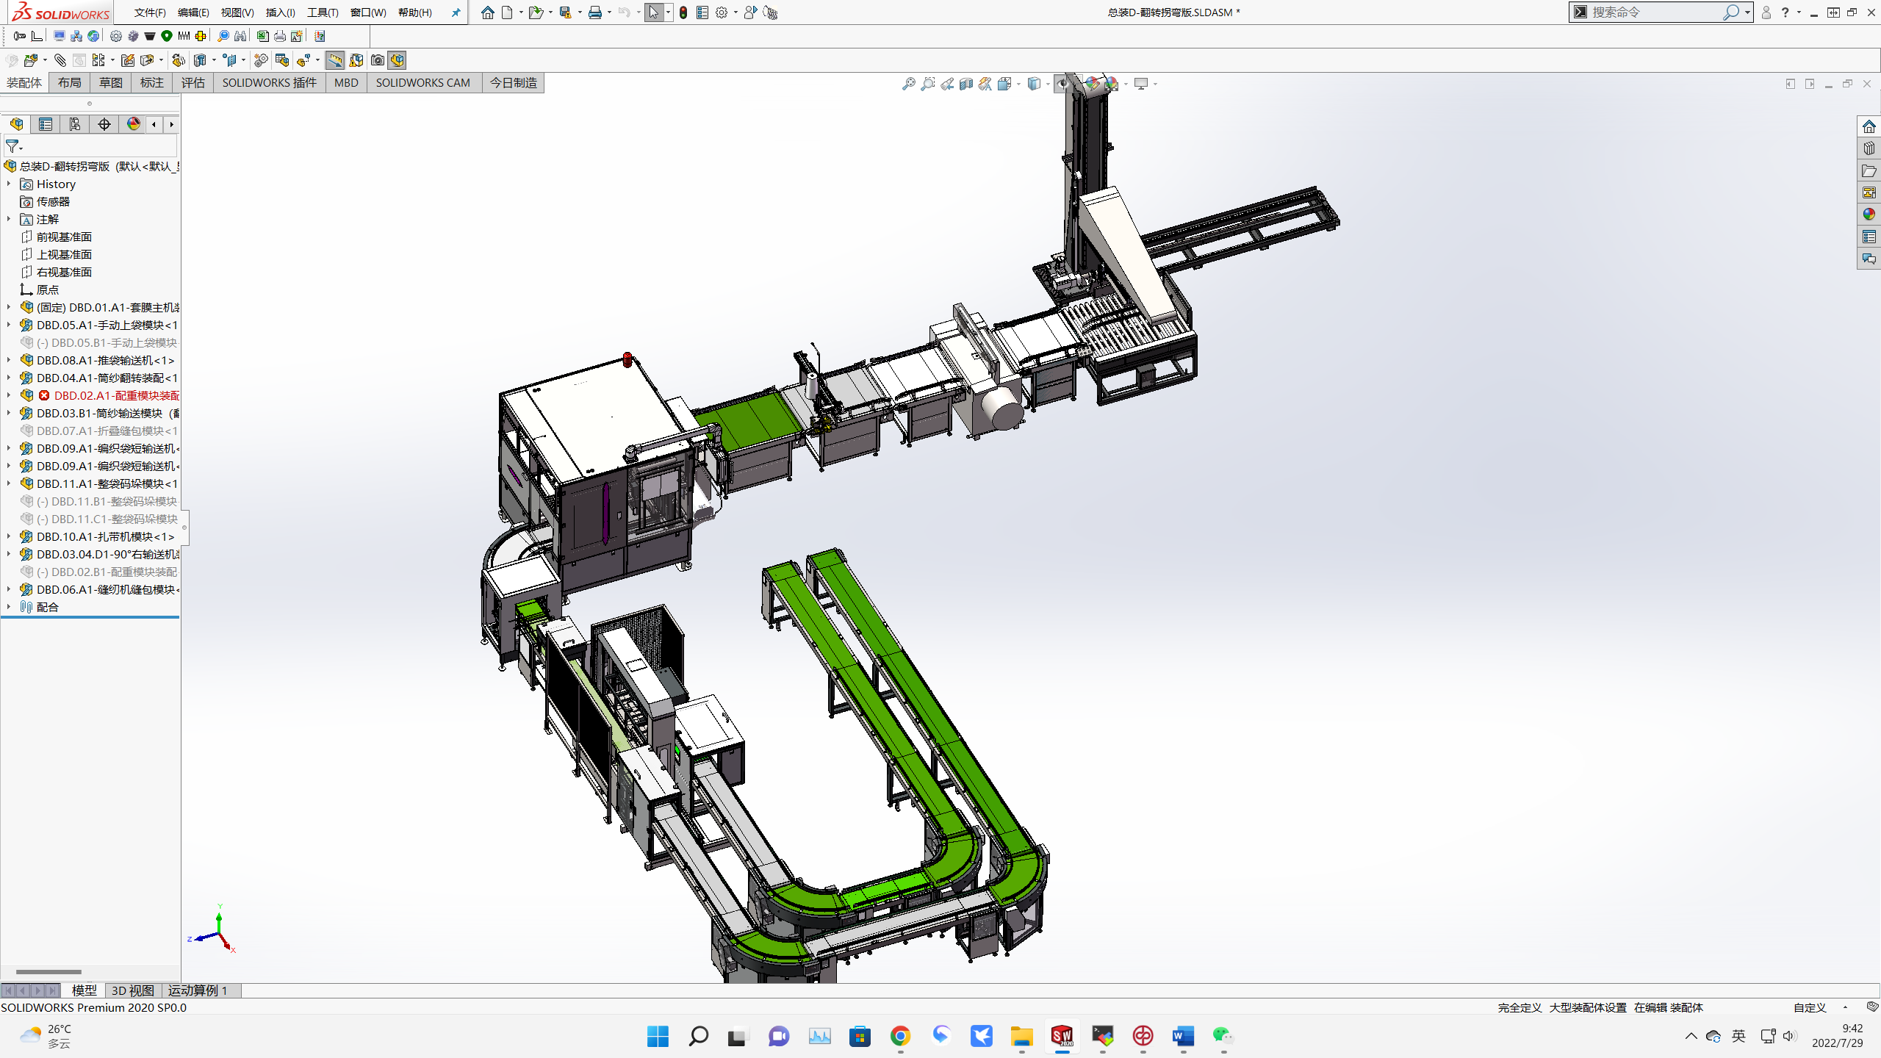Open Word from the taskbar

[1183, 1036]
